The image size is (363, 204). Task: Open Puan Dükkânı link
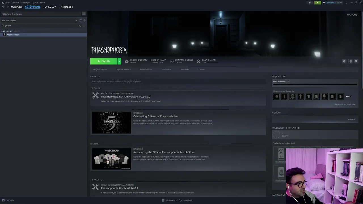tap(146, 69)
